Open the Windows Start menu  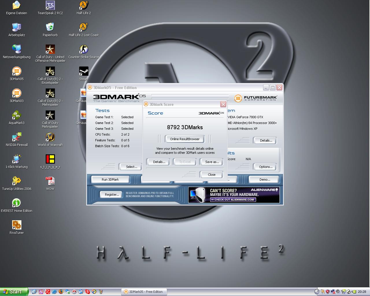pos(14,292)
